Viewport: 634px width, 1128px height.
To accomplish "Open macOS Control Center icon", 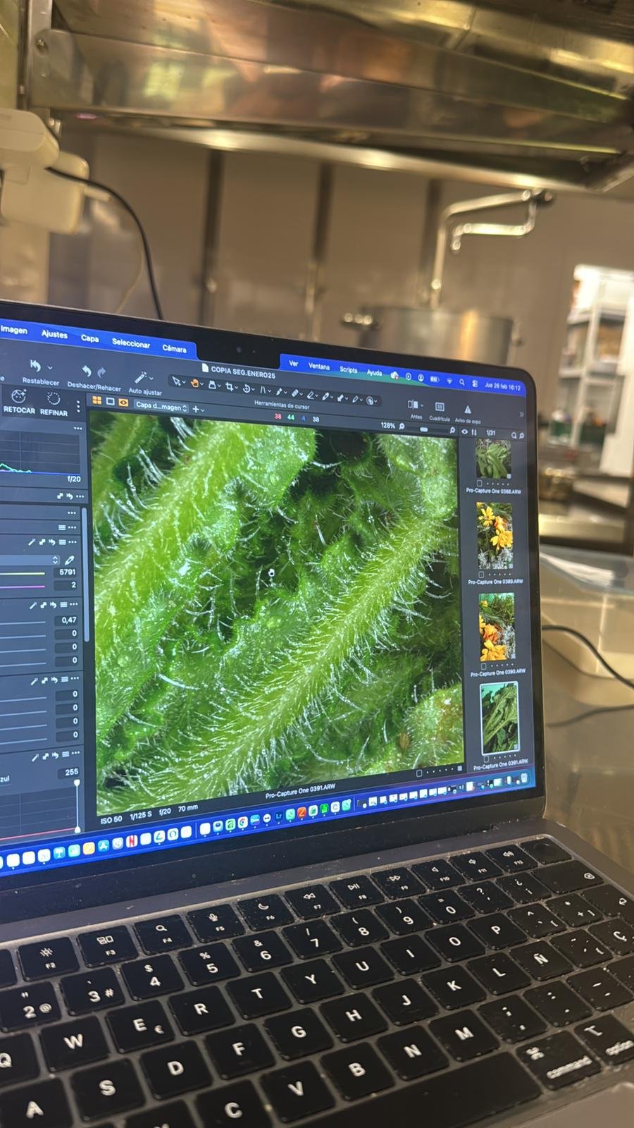I will point(475,383).
